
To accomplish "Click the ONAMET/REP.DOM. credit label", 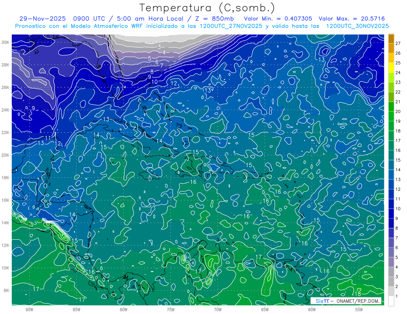I will tap(358, 301).
